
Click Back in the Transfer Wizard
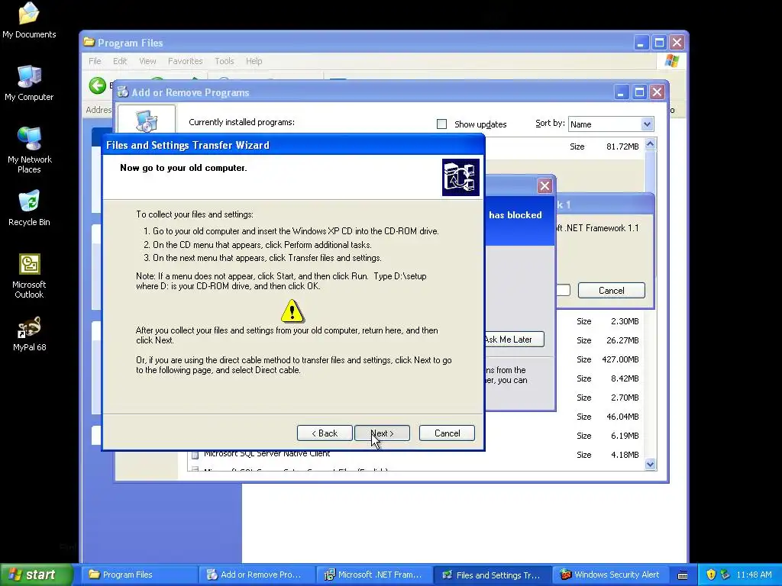coord(325,433)
